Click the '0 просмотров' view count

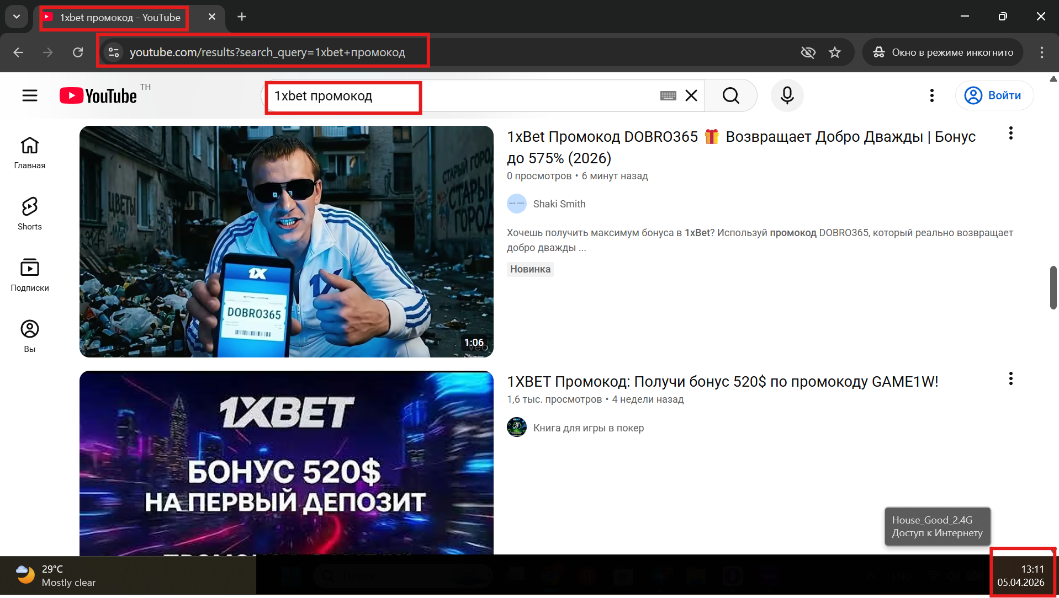coord(539,176)
